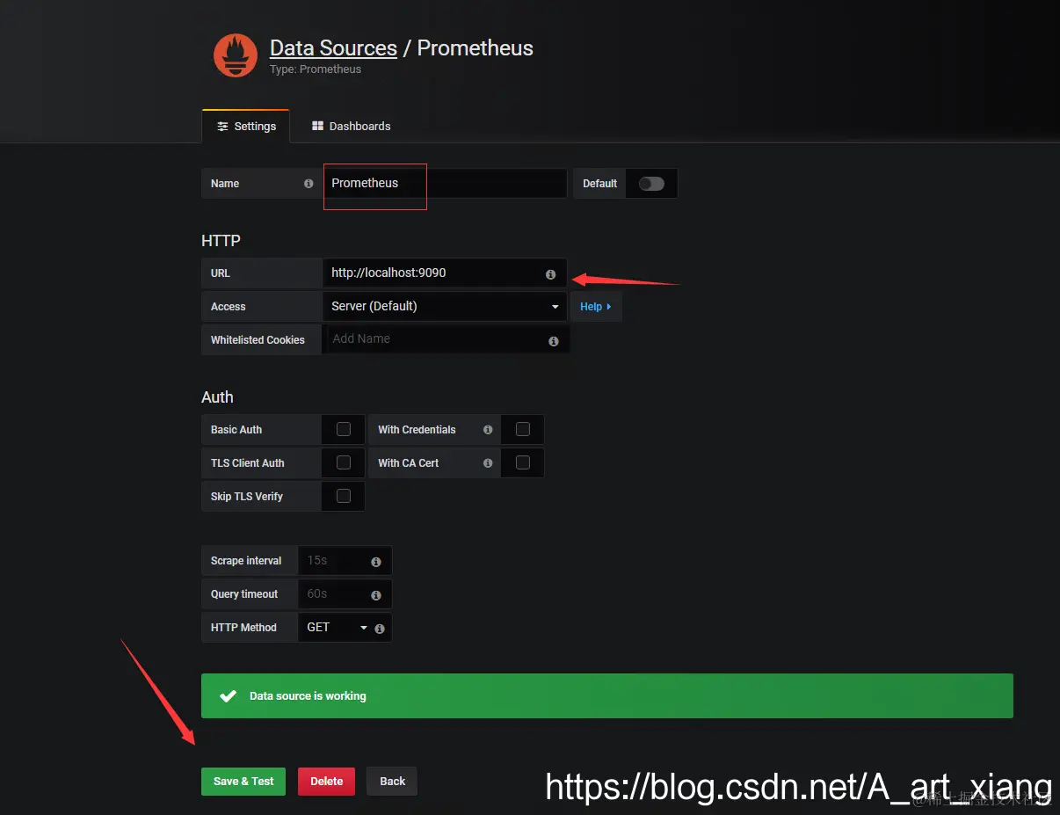This screenshot has width=1060, height=815.
Task: Click the Scrape interval 15s field
Action: coord(345,561)
